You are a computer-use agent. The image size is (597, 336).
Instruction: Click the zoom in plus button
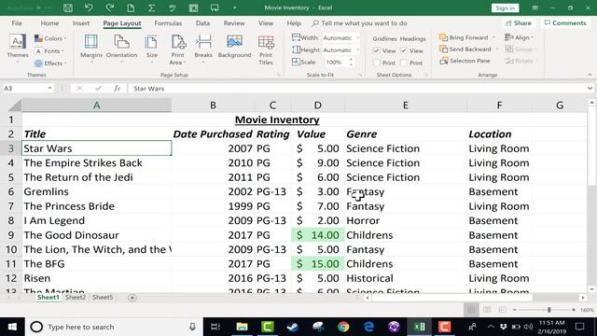[x=574, y=310]
